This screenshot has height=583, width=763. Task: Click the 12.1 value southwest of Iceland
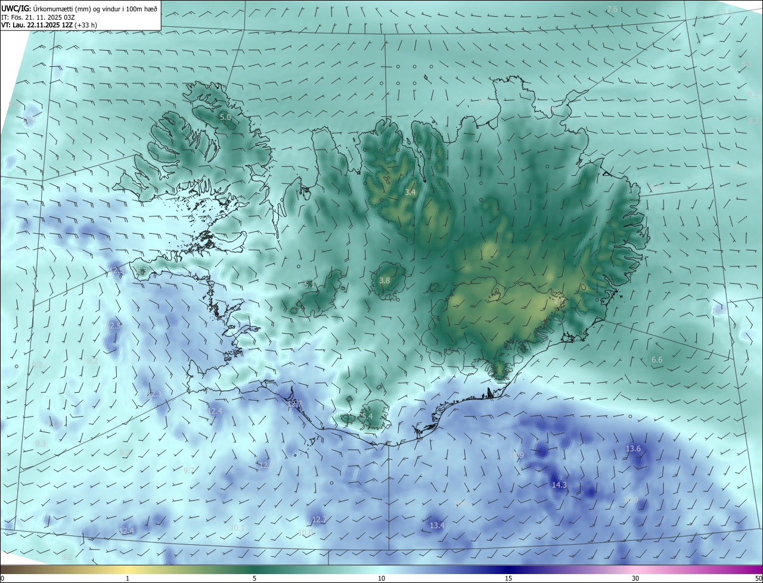(154, 394)
